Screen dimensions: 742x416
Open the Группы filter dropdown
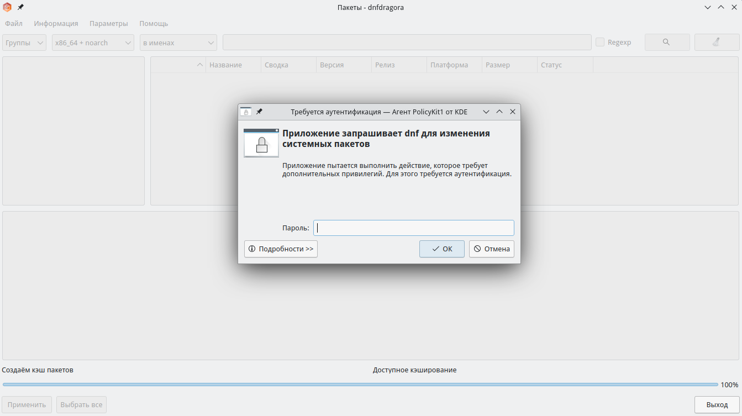tap(24, 43)
